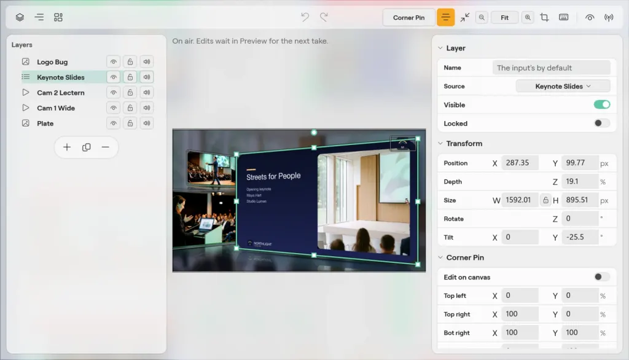Toggle lock on Plate layer
Screen dimensions: 629x360
130,123
